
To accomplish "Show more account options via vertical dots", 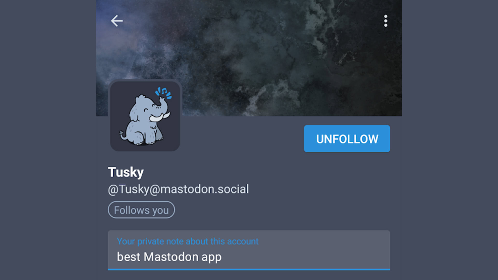I will (x=386, y=21).
